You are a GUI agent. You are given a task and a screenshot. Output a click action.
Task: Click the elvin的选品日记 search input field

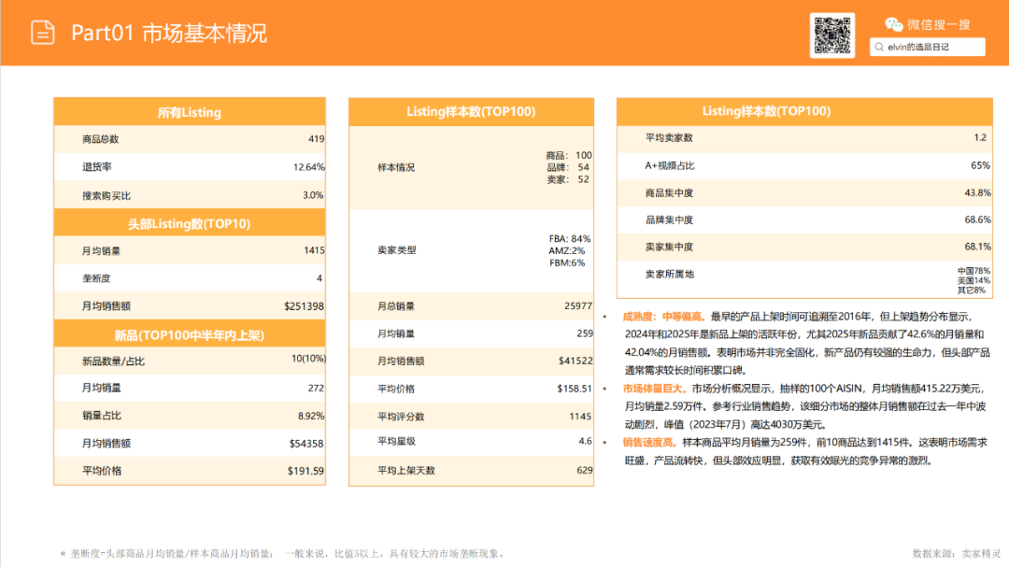point(925,47)
